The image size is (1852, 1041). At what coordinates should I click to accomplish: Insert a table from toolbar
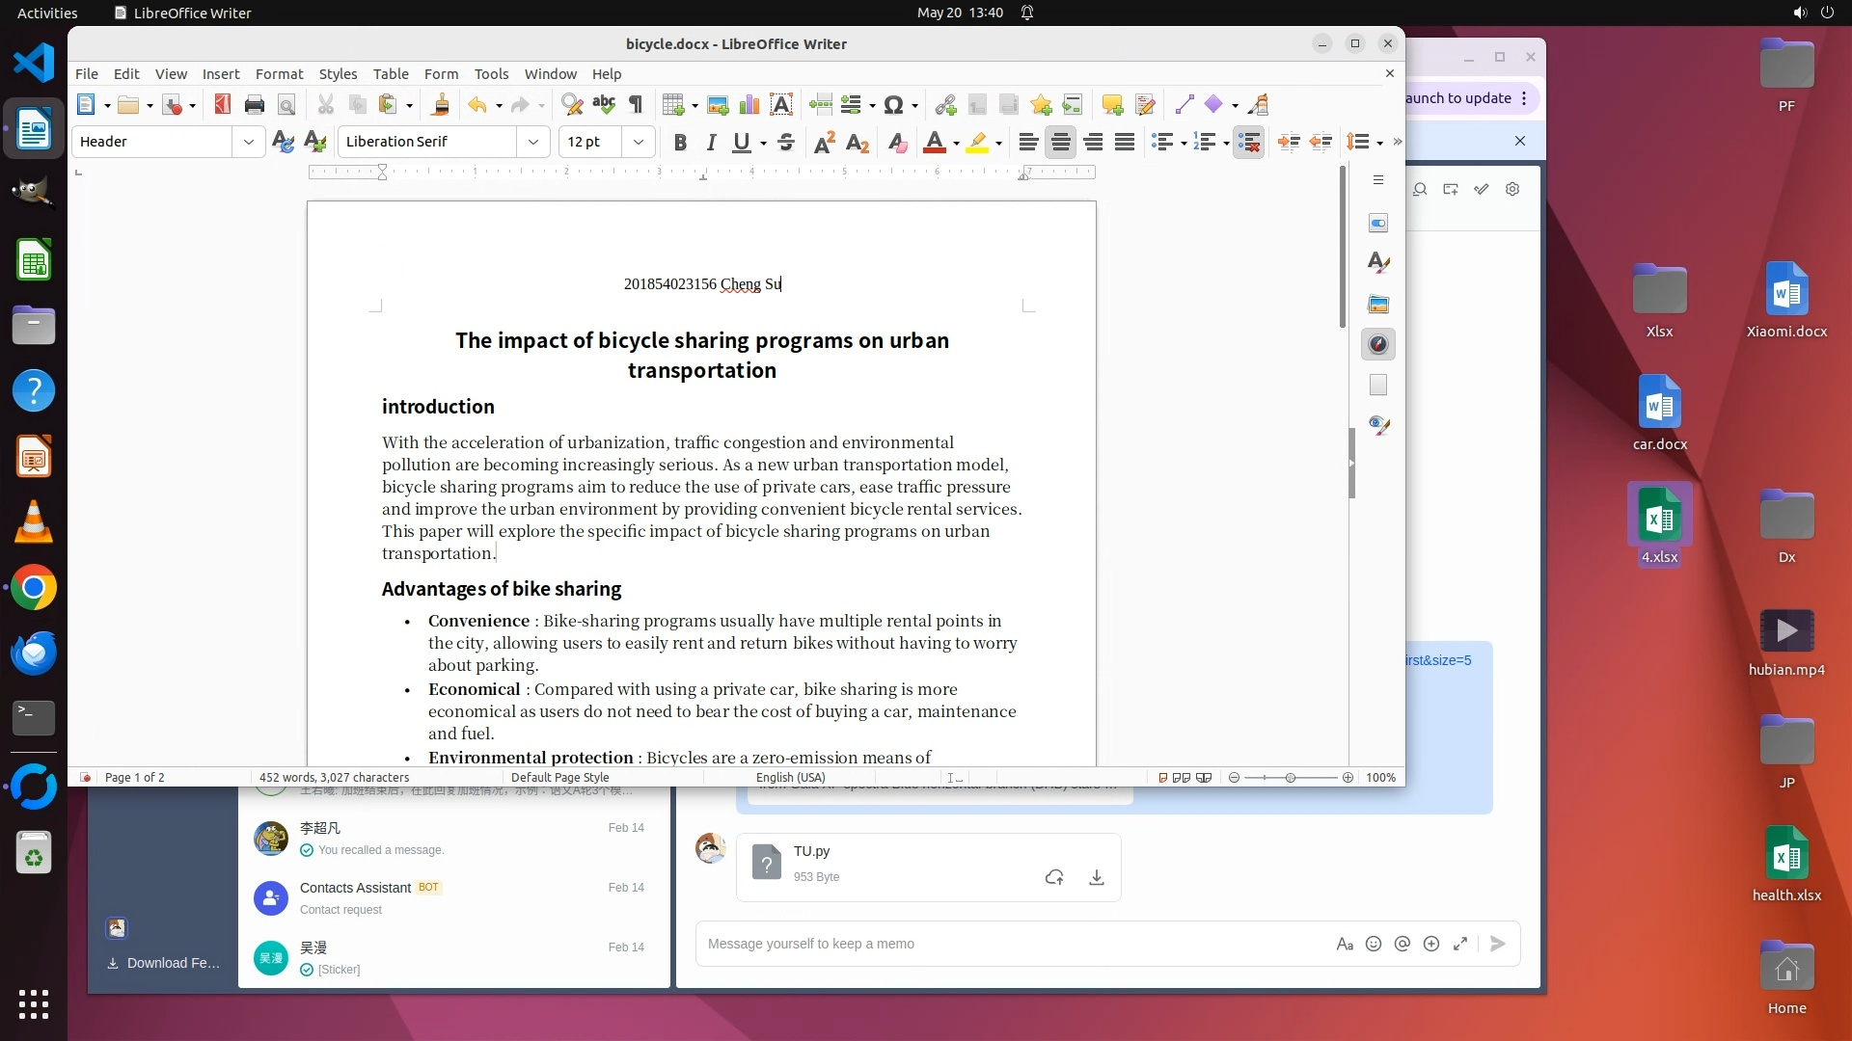(x=673, y=105)
